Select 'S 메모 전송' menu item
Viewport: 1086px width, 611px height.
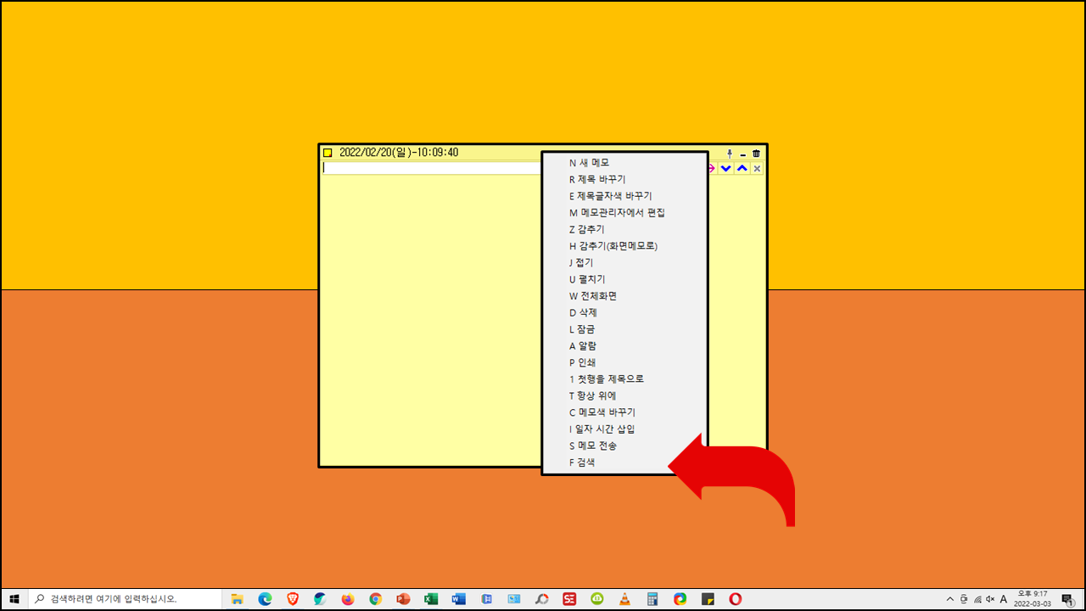(x=624, y=446)
